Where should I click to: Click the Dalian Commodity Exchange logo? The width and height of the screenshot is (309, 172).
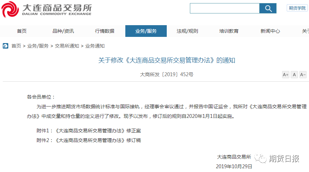point(47,9)
